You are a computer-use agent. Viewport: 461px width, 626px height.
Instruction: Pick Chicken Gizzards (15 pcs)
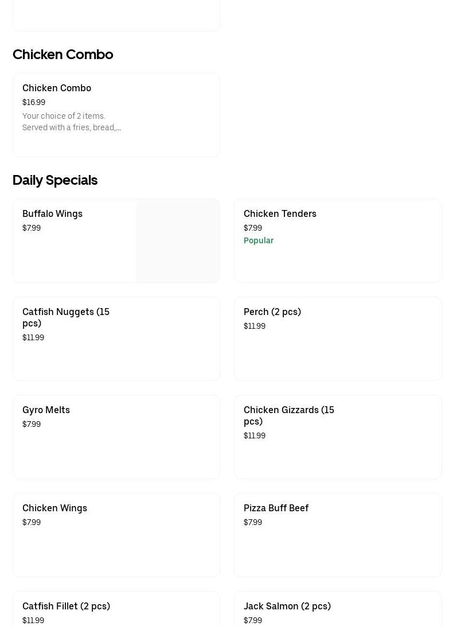[338, 437]
